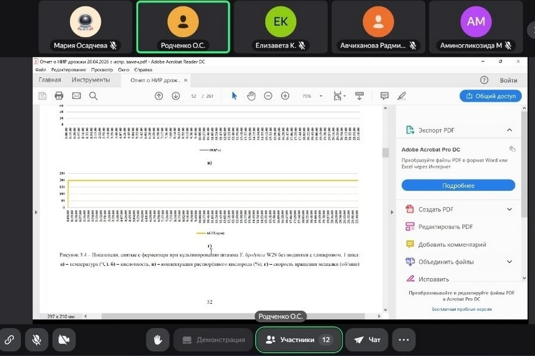Select Родченко О.С. participant tile
535x356 pixels.
183,27
